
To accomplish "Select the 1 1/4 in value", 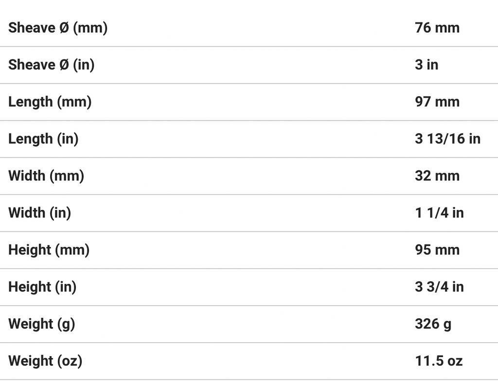I will [439, 212].
